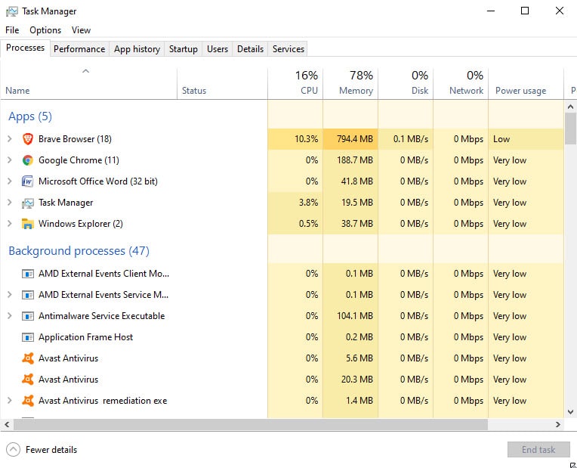Click the Task Manager title bar icon

pos(12,12)
